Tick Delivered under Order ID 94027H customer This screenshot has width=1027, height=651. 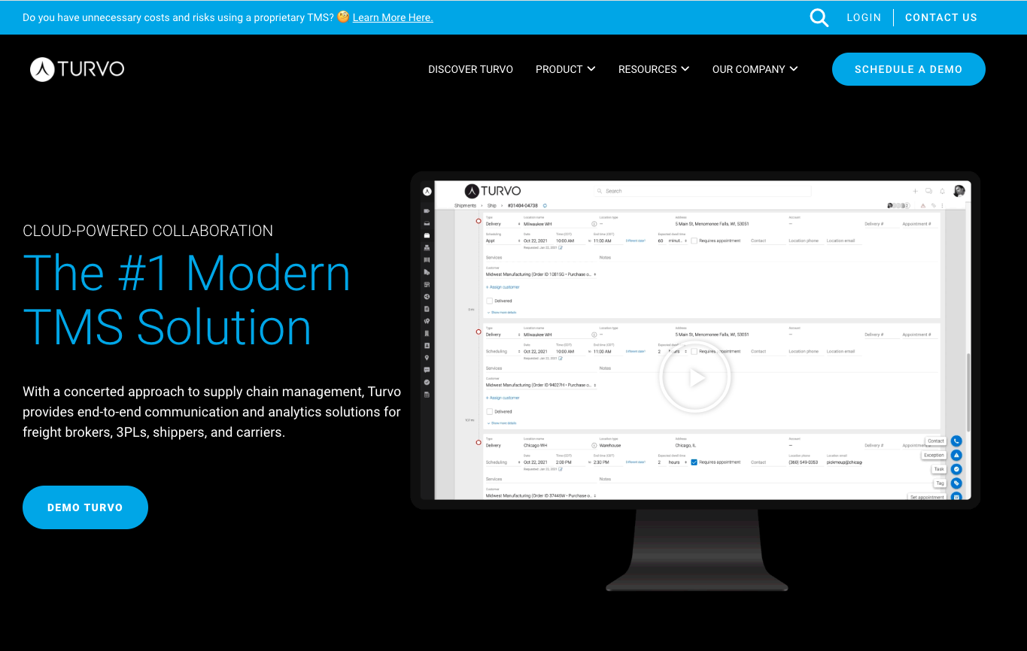(x=489, y=411)
